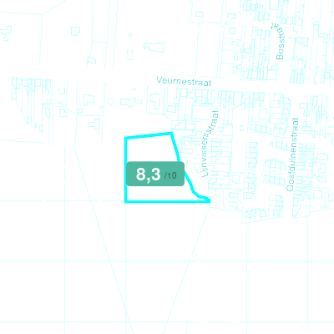Select the parcel's pointed southeast corner vertex
Image resolution: width=334 pixels, height=334 pixels.
tap(209, 200)
